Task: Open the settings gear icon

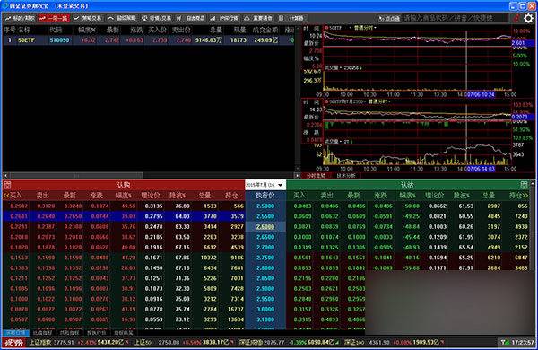Action: coord(528,18)
